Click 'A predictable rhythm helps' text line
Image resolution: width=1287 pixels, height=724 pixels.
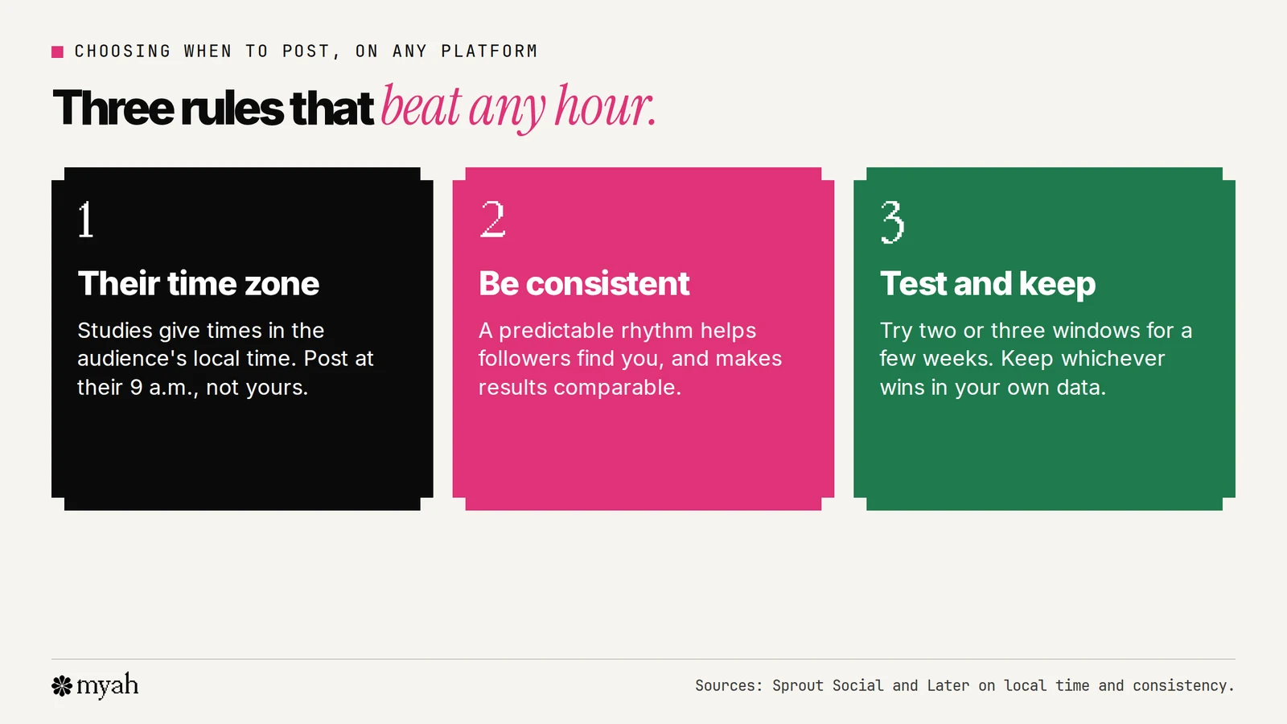(x=618, y=330)
